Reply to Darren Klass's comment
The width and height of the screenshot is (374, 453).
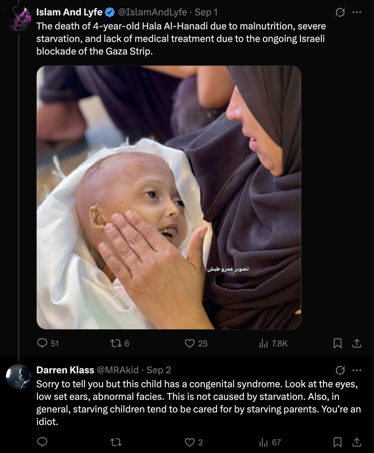[42, 442]
